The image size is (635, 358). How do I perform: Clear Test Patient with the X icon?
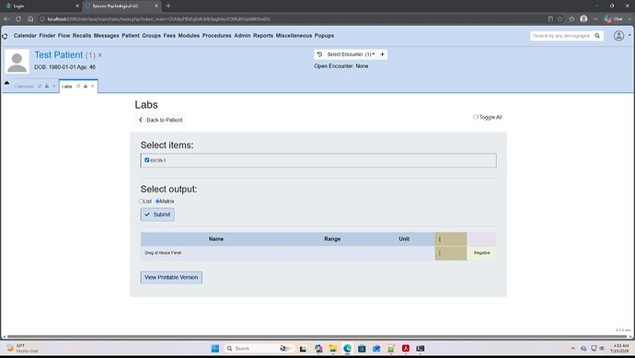coord(100,55)
